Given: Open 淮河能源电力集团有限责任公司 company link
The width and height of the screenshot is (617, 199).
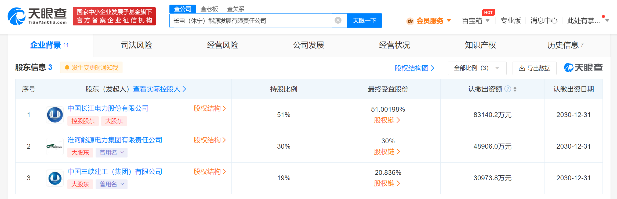Looking at the screenshot, I should (x=115, y=140).
